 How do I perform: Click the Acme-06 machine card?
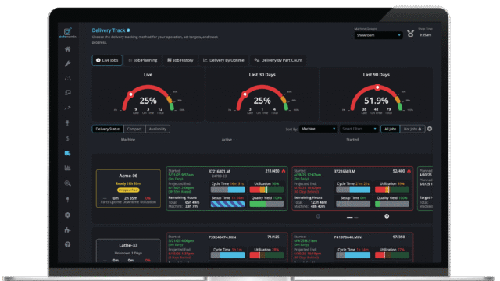(128, 188)
